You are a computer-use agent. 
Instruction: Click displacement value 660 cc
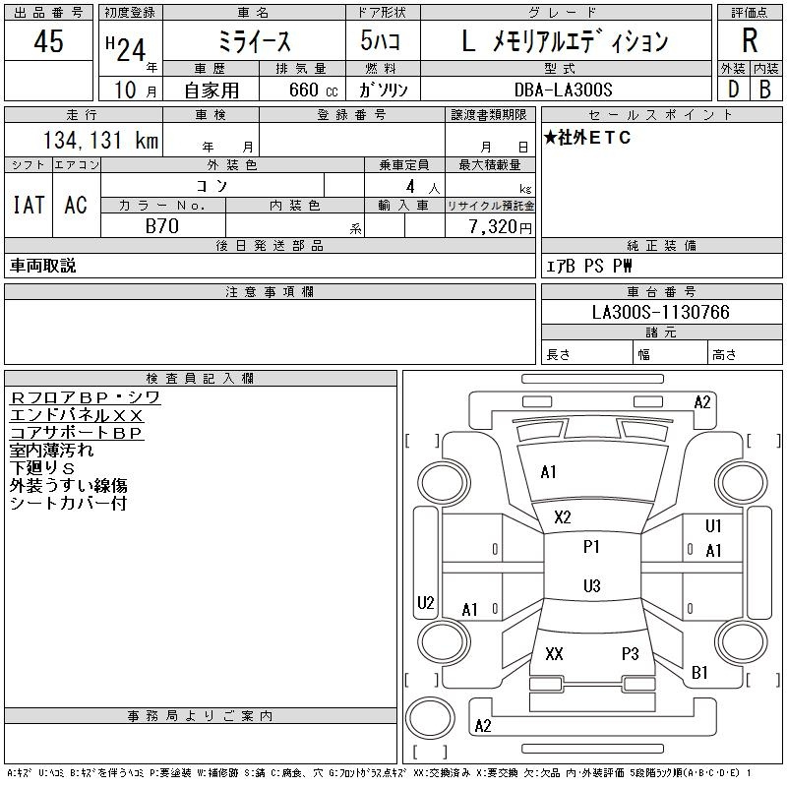tap(314, 90)
